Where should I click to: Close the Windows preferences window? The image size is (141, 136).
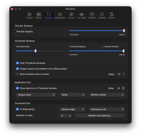[x=12, y=9]
